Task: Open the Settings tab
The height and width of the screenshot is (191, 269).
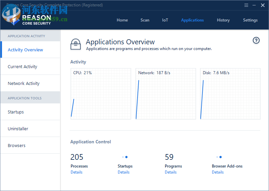Action: [x=250, y=20]
